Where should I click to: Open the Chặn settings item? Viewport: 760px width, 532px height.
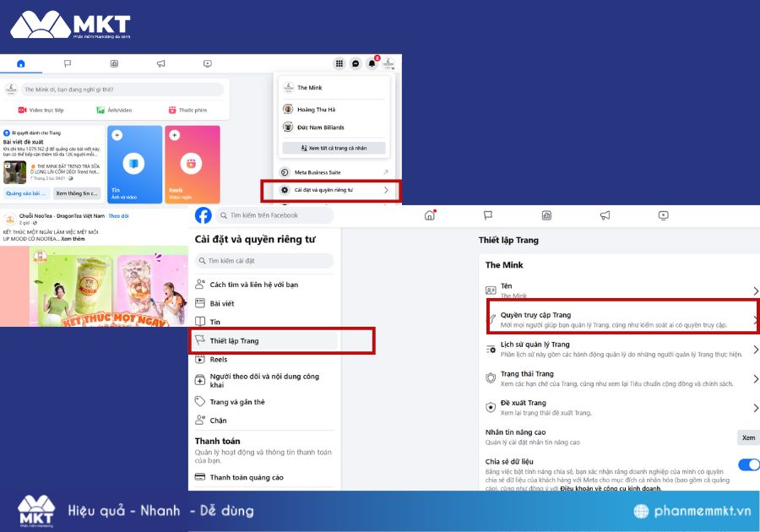pyautogui.click(x=264, y=420)
